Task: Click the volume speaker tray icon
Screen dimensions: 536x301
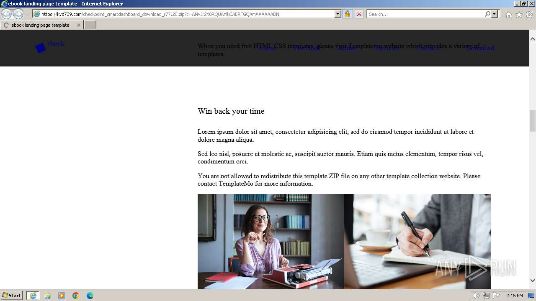Action: tap(476, 296)
